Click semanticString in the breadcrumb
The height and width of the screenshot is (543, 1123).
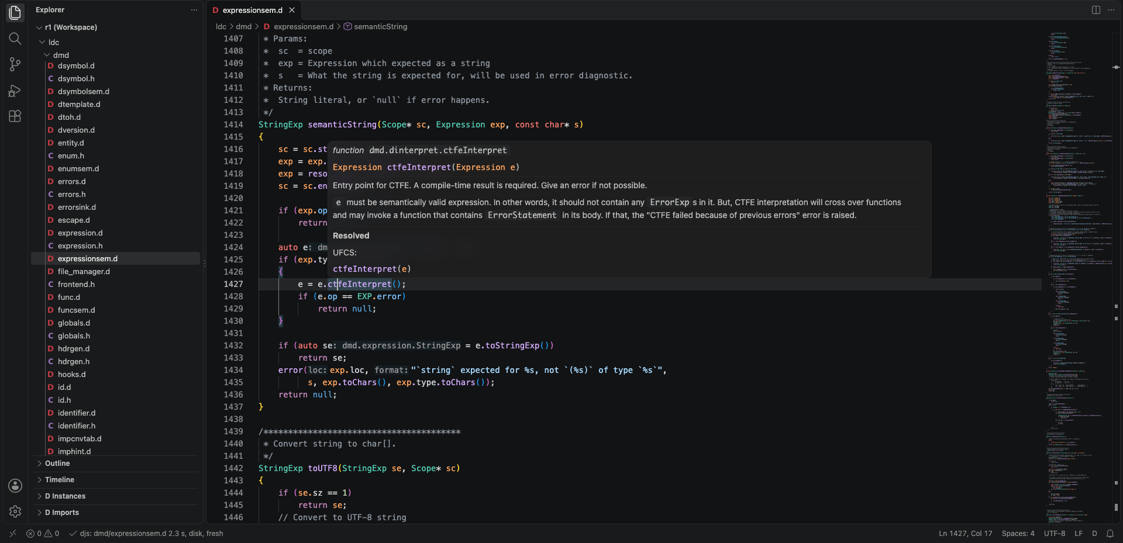(x=381, y=26)
